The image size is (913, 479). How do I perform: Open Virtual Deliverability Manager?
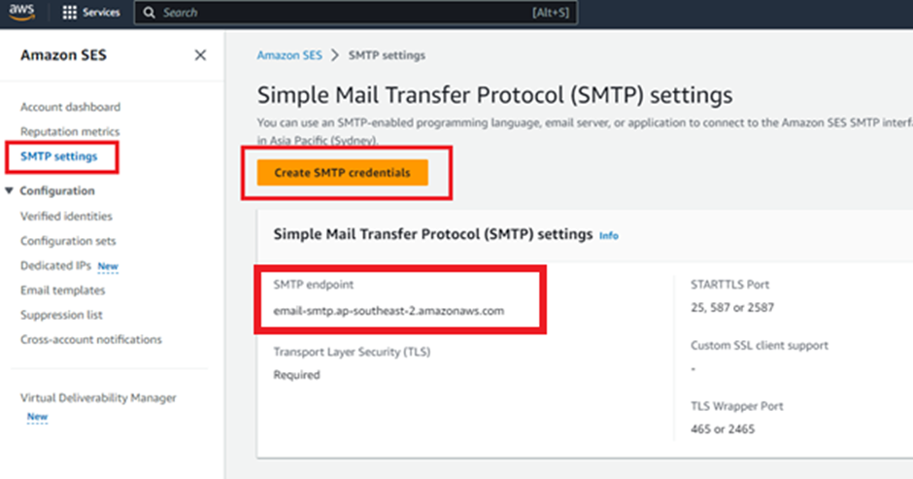[x=98, y=398]
